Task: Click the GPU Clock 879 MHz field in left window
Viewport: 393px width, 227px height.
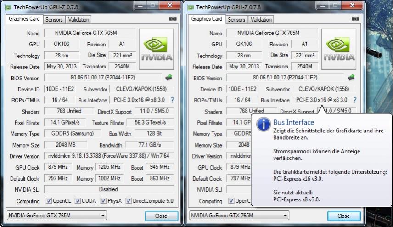Action: tap(58, 167)
